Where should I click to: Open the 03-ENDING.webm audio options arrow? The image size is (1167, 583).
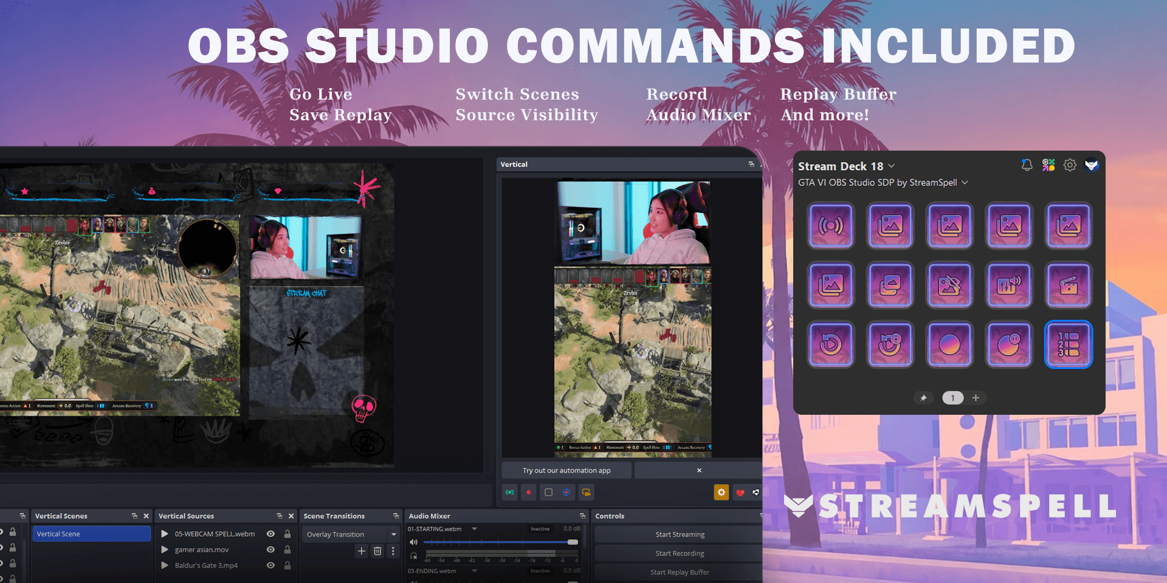click(x=475, y=571)
